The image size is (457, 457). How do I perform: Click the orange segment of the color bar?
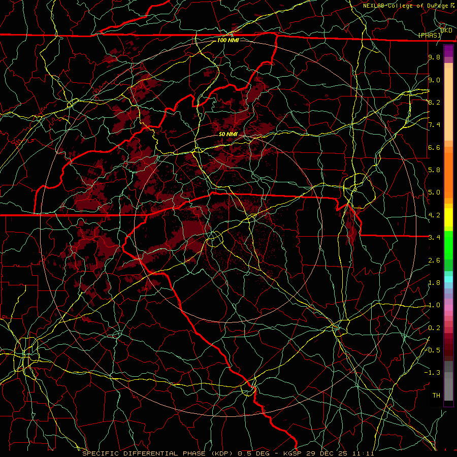[448, 175]
